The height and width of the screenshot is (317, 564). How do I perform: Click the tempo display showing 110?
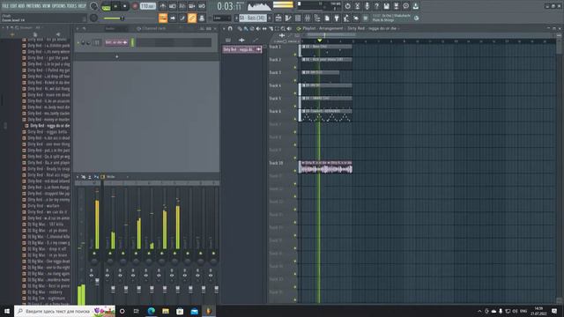pyautogui.click(x=148, y=6)
